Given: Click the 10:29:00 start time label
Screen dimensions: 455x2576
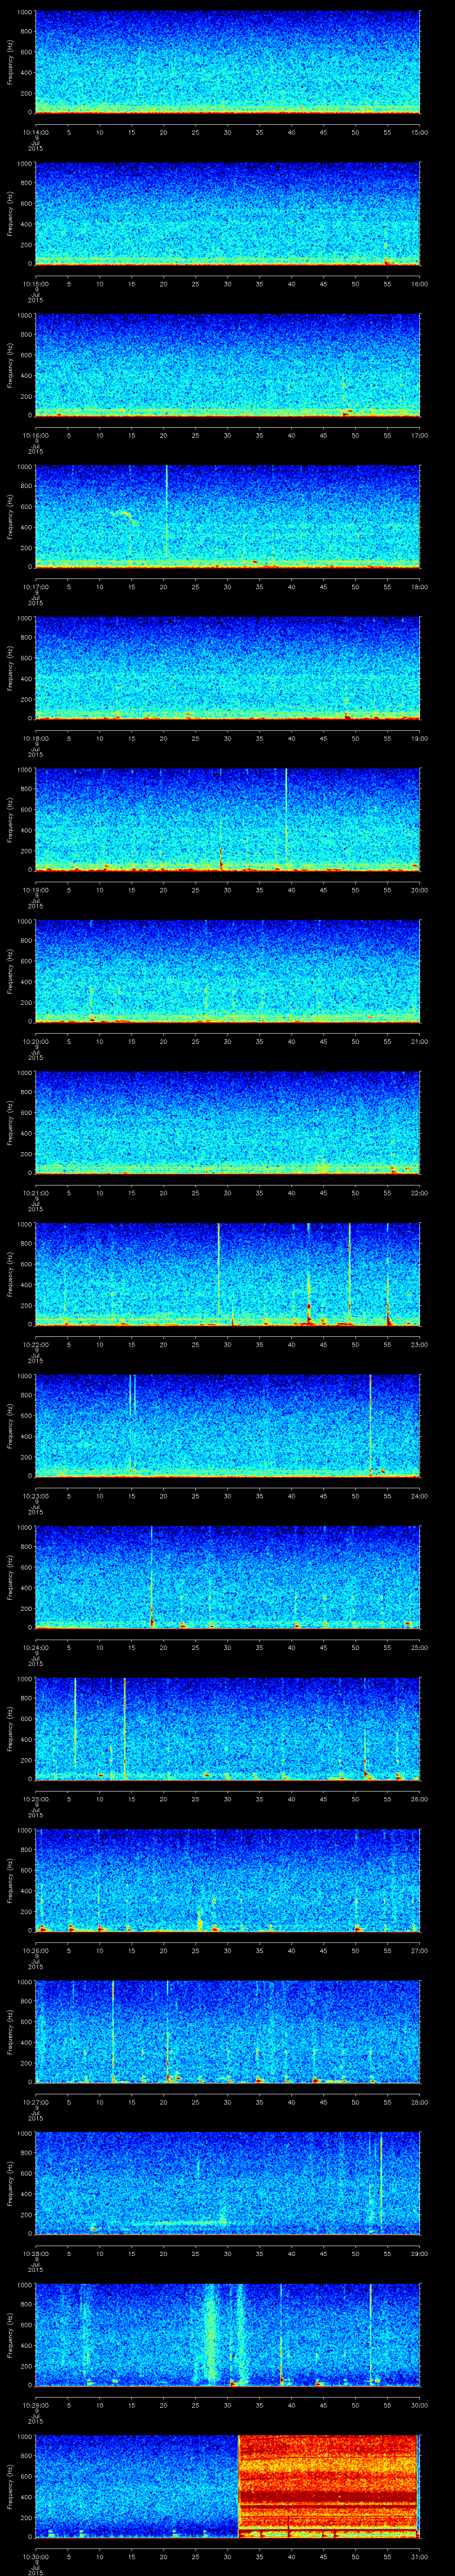Looking at the screenshot, I should point(35,2405).
